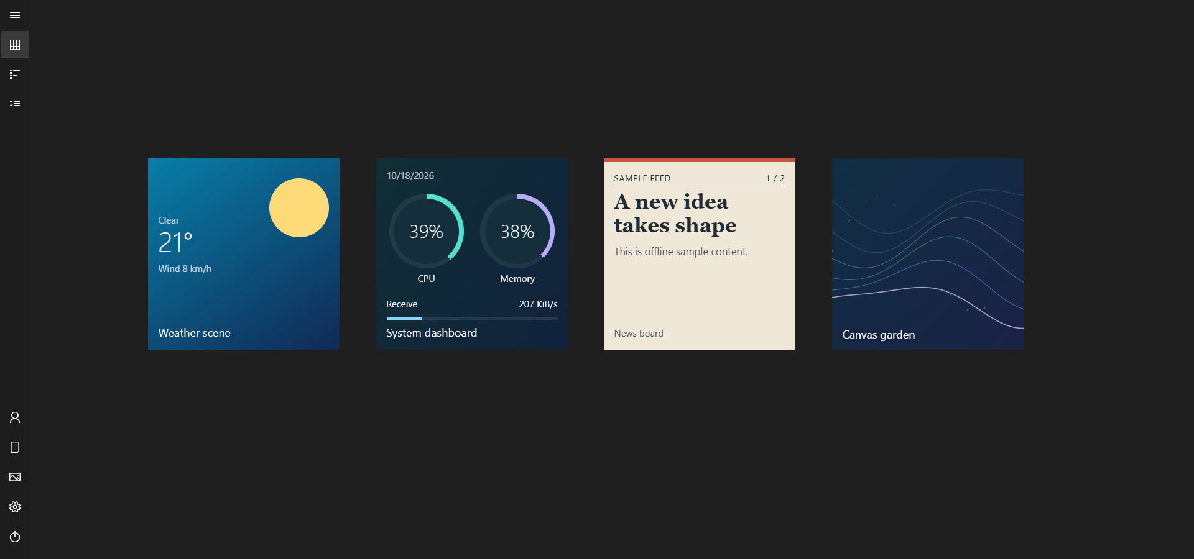The height and width of the screenshot is (559, 1194).
Task: Open the hamburger menu icon
Action: pyautogui.click(x=15, y=15)
